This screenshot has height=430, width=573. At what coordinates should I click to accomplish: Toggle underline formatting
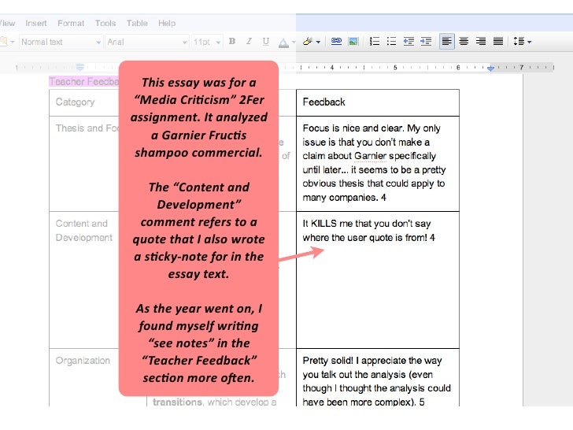[266, 41]
